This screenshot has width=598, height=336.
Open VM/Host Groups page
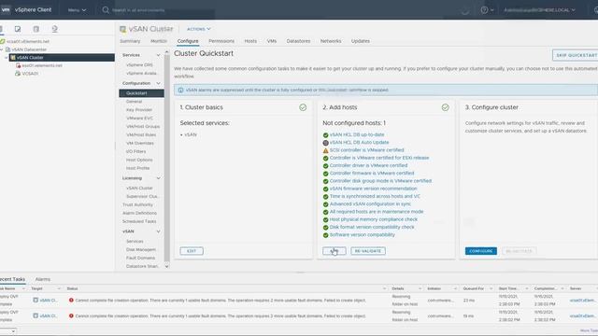point(143,127)
